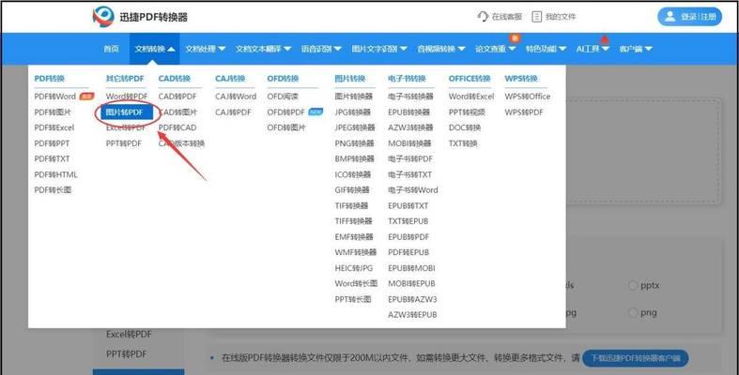Choose OFD阅读 in the dropdown menu
Image resolution: width=739 pixels, height=375 pixels.
tap(283, 97)
